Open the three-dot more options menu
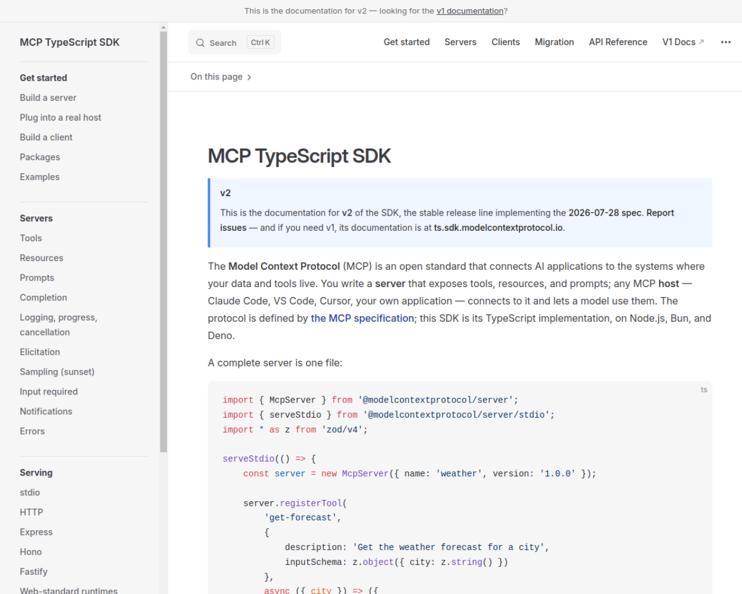The image size is (742, 594). 726,42
